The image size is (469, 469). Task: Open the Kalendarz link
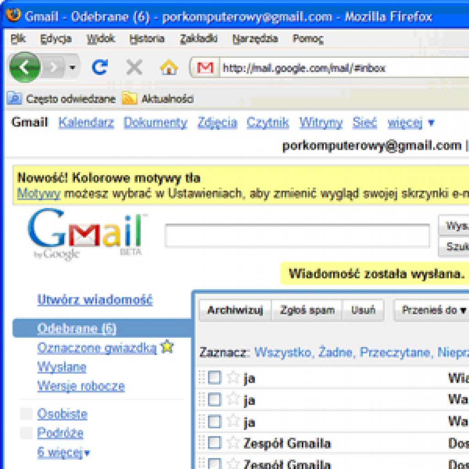pyautogui.click(x=86, y=122)
